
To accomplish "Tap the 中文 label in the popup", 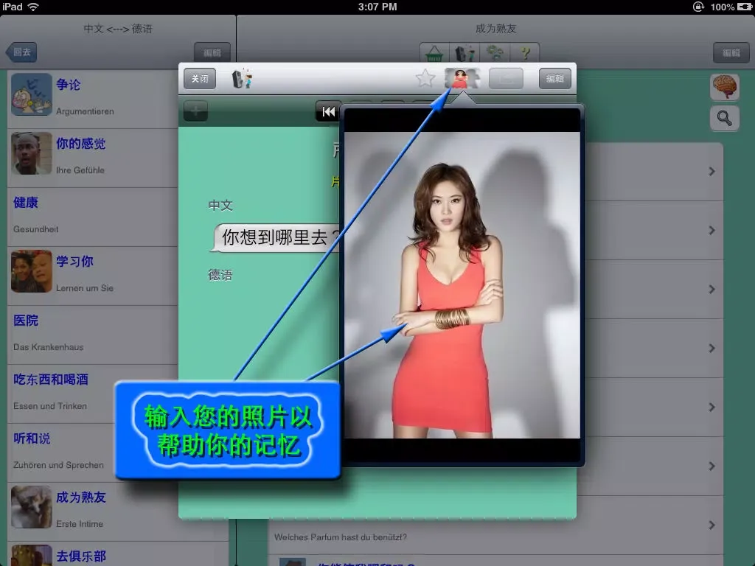I will (220, 206).
